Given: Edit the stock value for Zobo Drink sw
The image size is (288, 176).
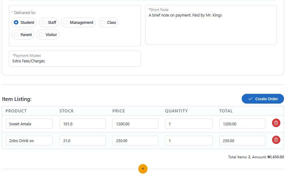Looking at the screenshot, I should (x=82, y=140).
